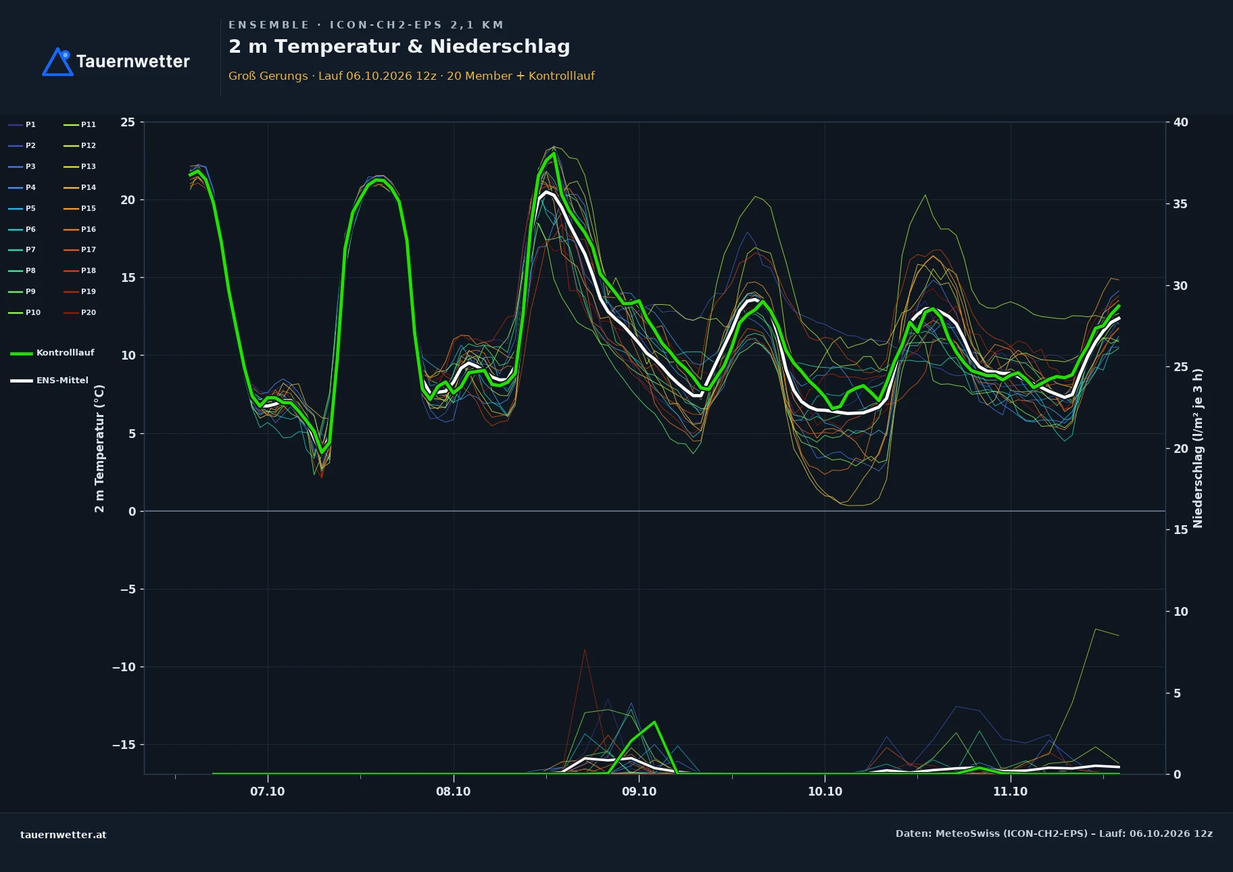Click the white ENS-Mittel legend line swatch

(22, 381)
